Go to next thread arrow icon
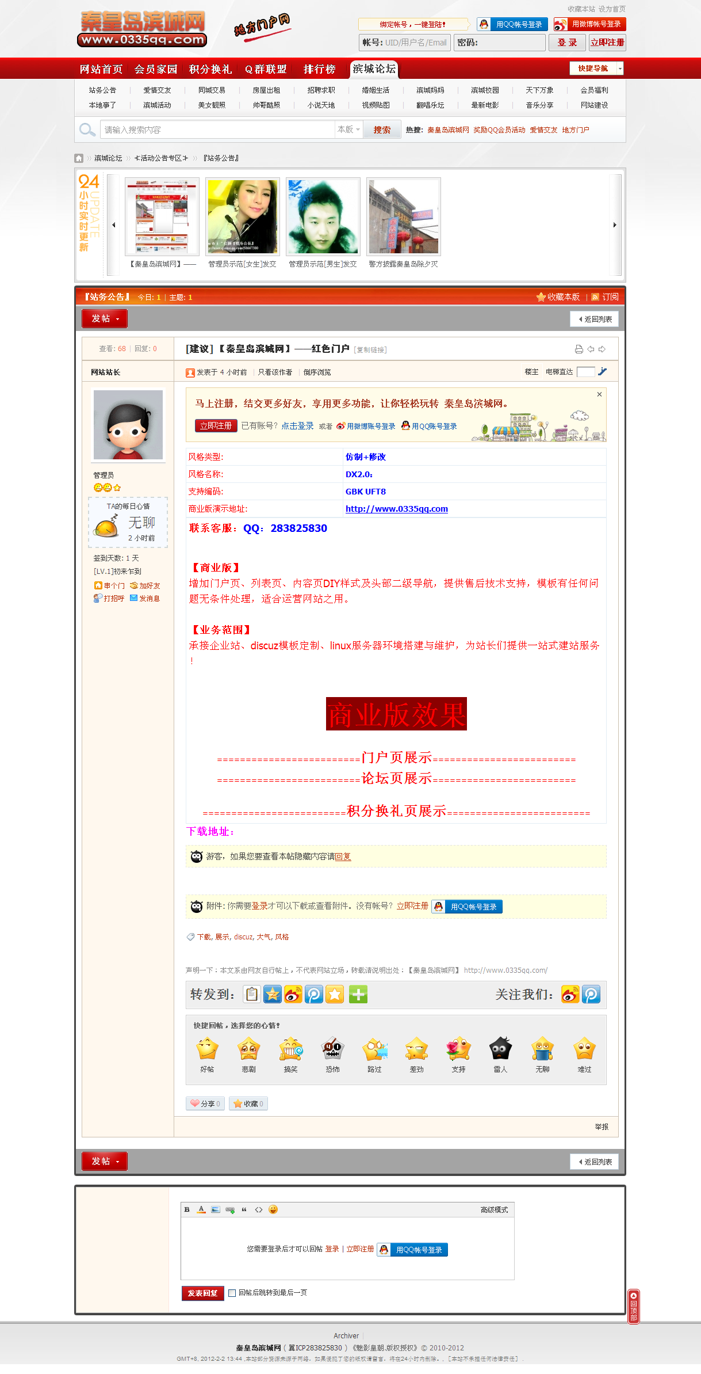701x1374 pixels. pyautogui.click(x=602, y=349)
